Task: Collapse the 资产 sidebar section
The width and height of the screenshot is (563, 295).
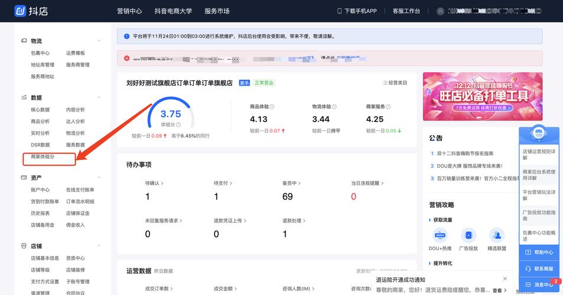Action: click(x=99, y=178)
